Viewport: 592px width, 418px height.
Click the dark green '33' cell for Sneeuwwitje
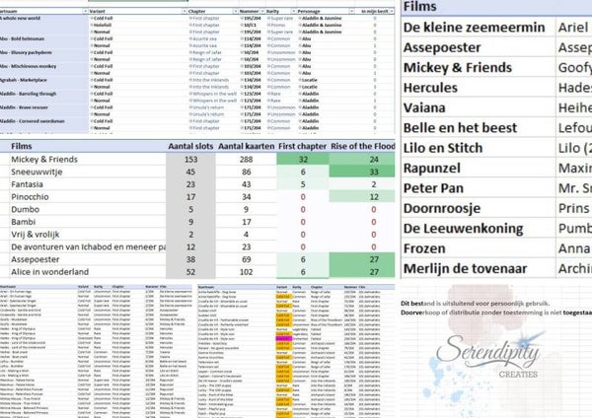click(362, 172)
